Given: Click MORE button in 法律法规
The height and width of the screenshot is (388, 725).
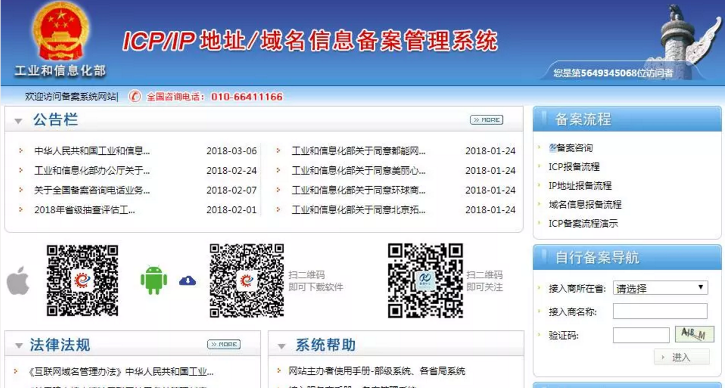Looking at the screenshot, I should pos(224,345).
